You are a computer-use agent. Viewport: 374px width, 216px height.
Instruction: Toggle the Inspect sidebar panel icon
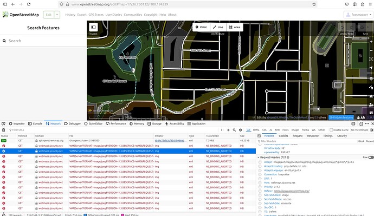coord(93,27)
